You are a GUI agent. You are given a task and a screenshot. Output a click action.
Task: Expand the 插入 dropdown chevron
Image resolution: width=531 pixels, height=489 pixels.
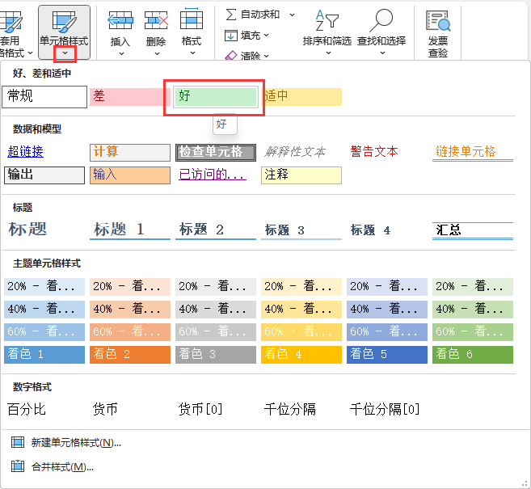pyautogui.click(x=121, y=53)
